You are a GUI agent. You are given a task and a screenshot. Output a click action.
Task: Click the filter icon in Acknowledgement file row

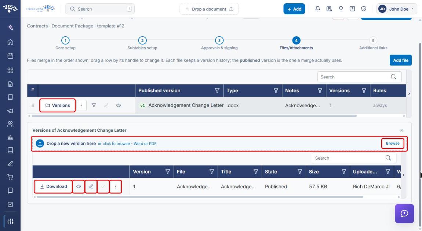pos(94,105)
